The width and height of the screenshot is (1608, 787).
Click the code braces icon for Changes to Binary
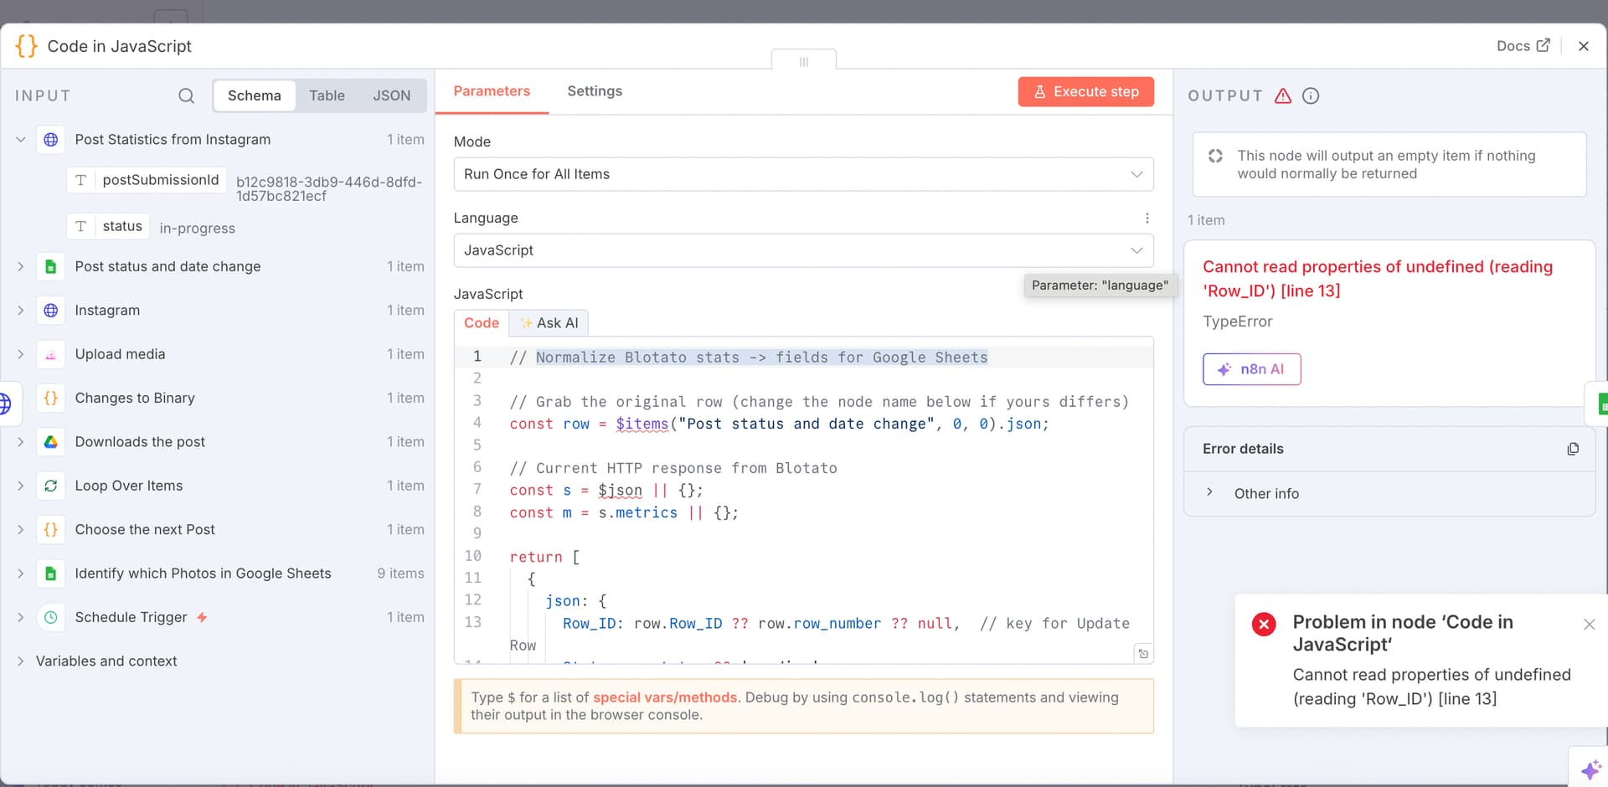tap(51, 398)
